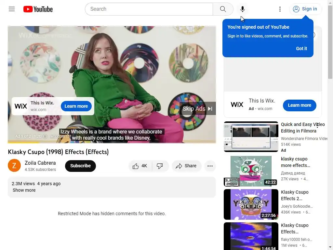
Task: Like the video with thumbs up
Action: click(x=140, y=166)
